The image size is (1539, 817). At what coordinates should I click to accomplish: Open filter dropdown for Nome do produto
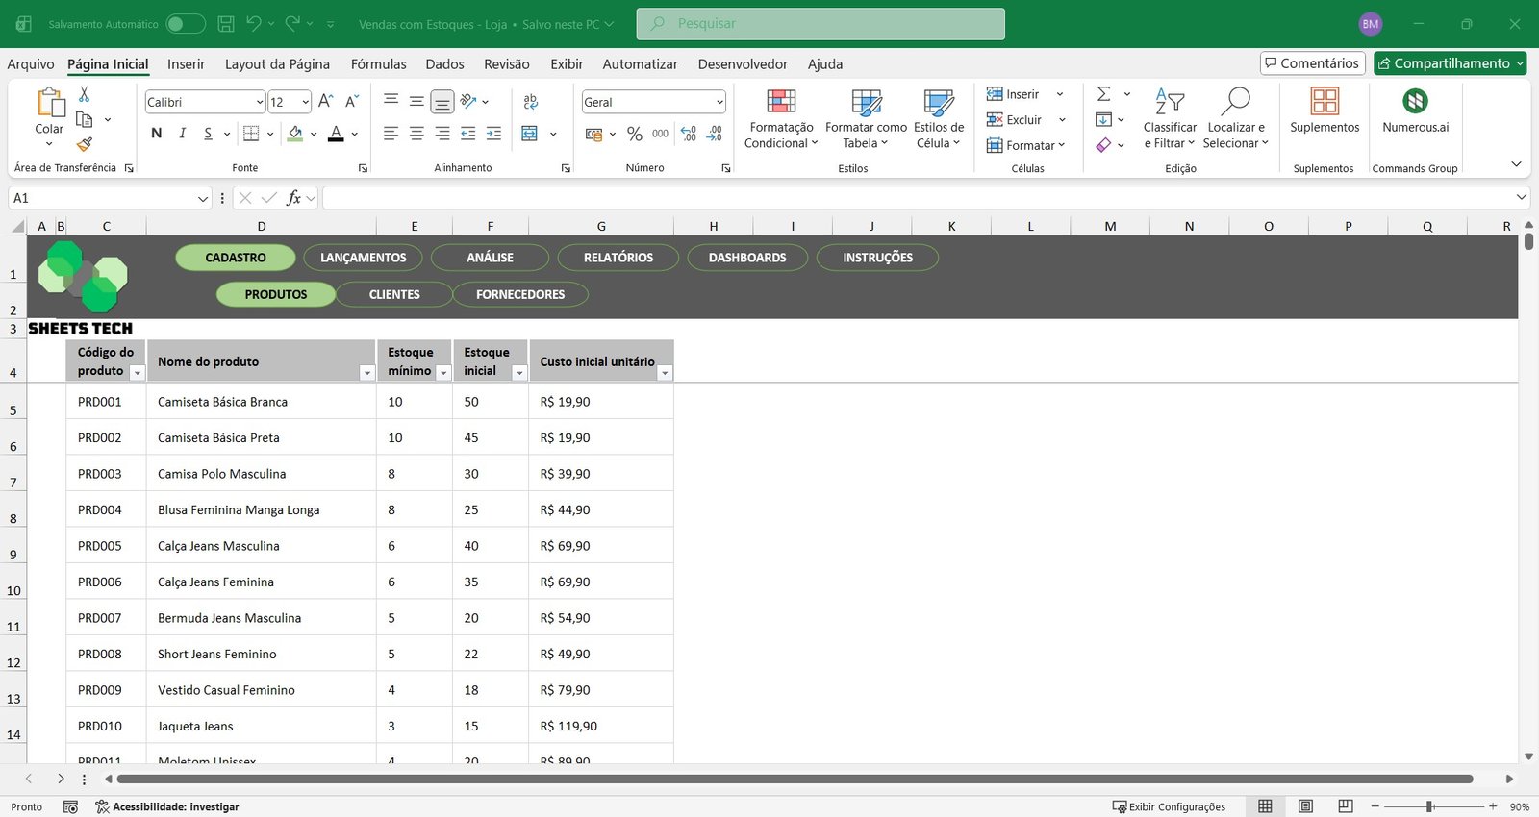click(x=366, y=373)
